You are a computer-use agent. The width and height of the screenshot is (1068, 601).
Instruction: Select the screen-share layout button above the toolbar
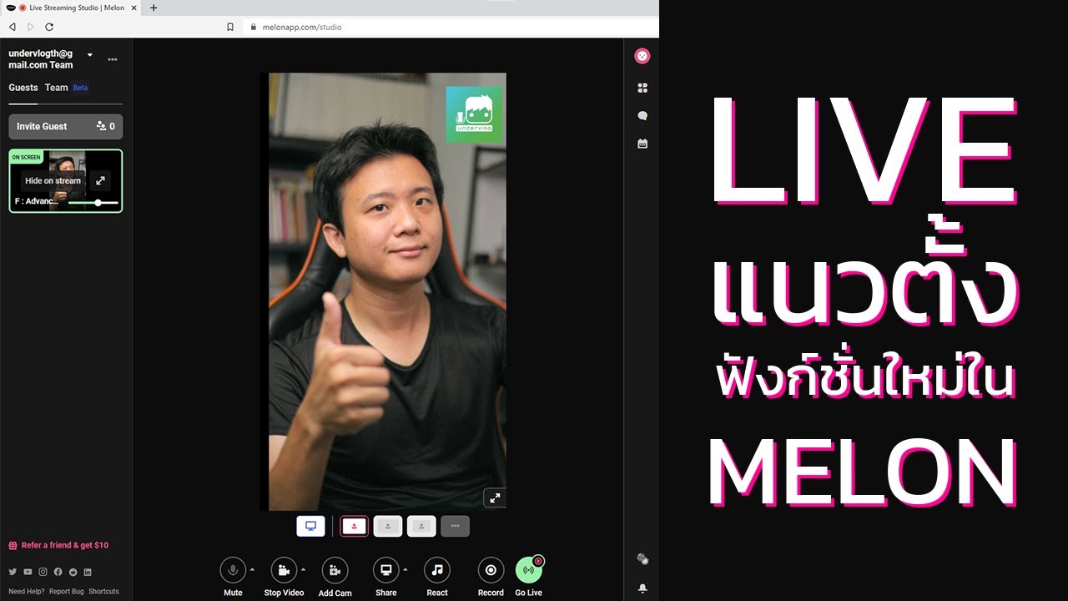pyautogui.click(x=310, y=525)
